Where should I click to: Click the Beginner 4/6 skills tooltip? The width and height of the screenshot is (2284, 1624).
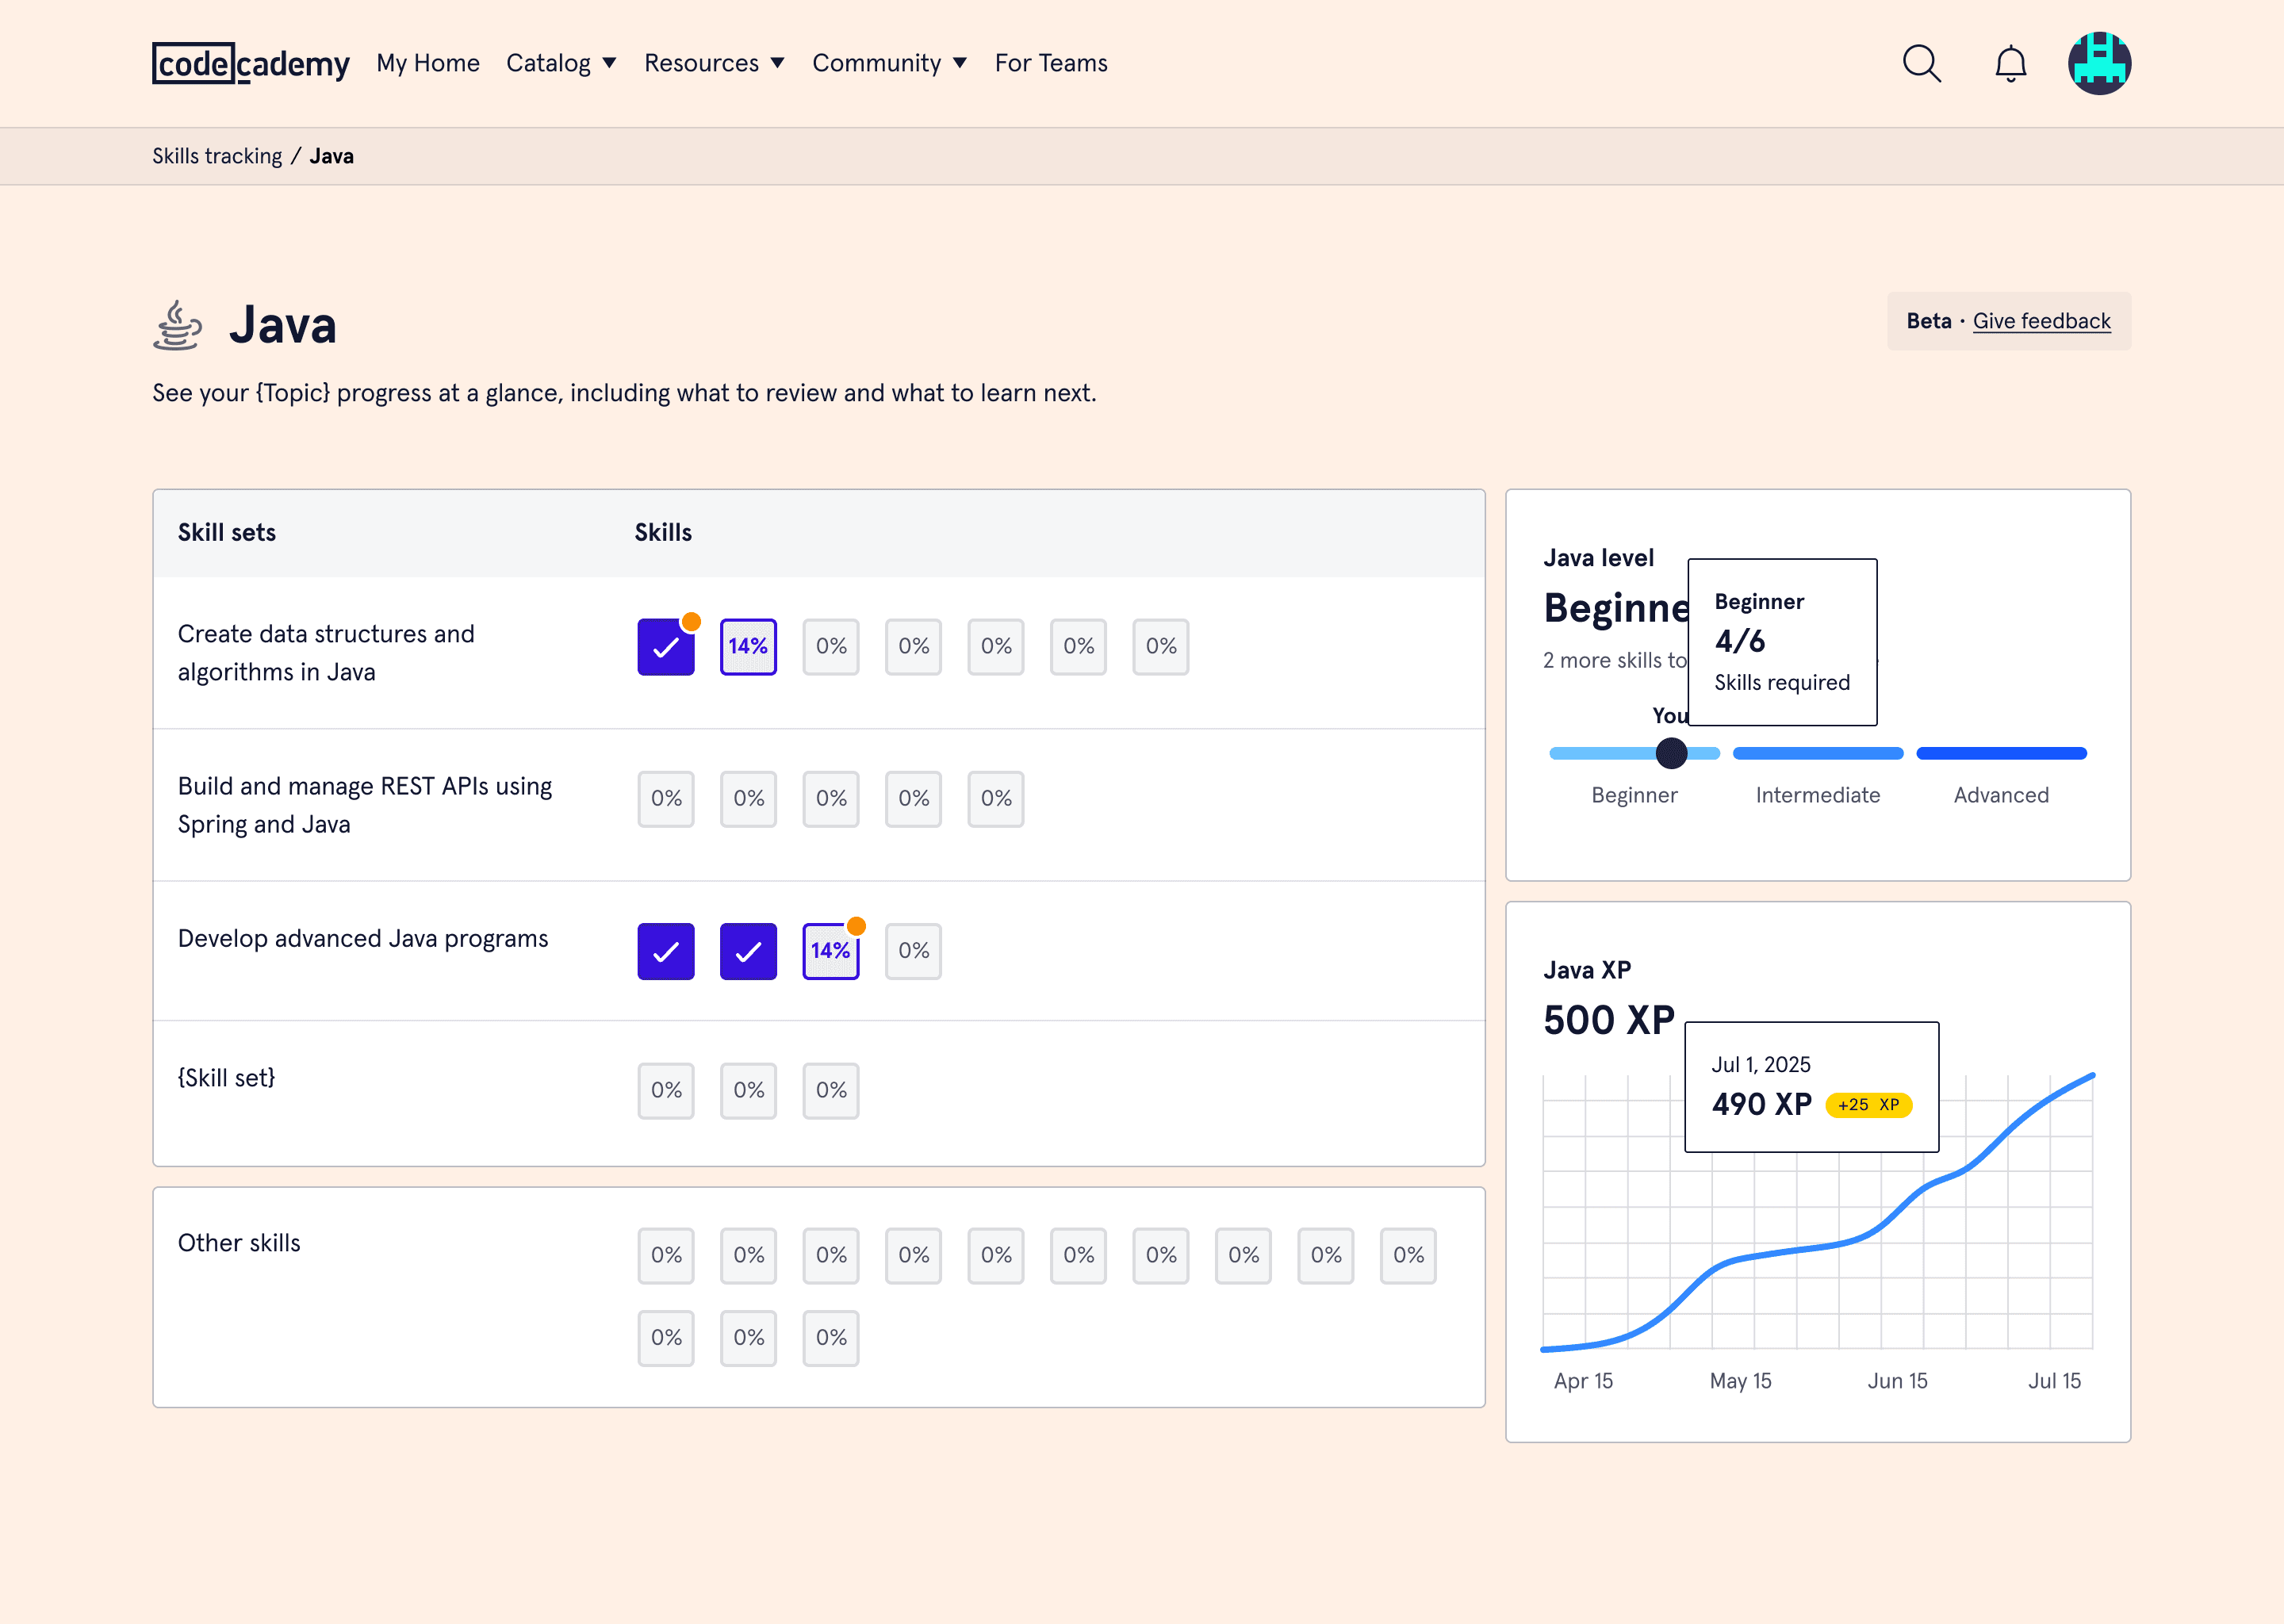point(1782,642)
